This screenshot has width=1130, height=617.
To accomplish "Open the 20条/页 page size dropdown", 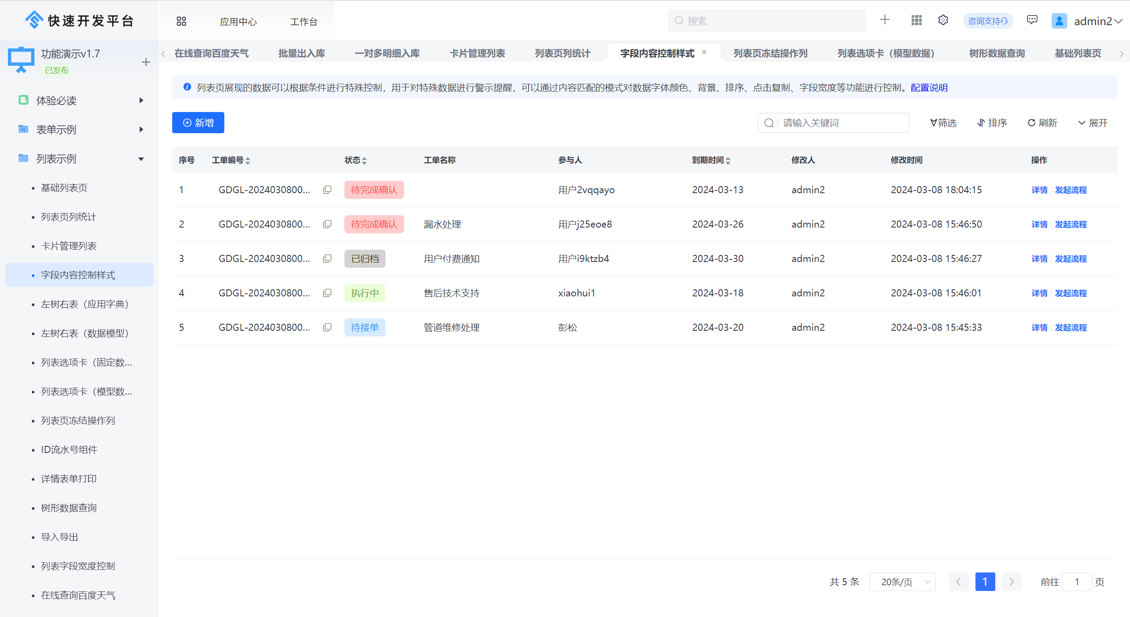I will coord(902,582).
